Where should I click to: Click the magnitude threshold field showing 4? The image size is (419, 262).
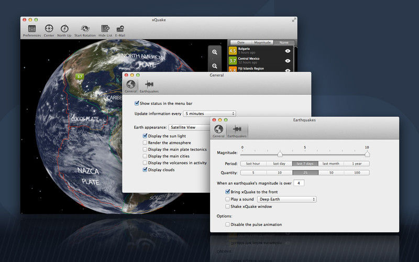(299, 183)
